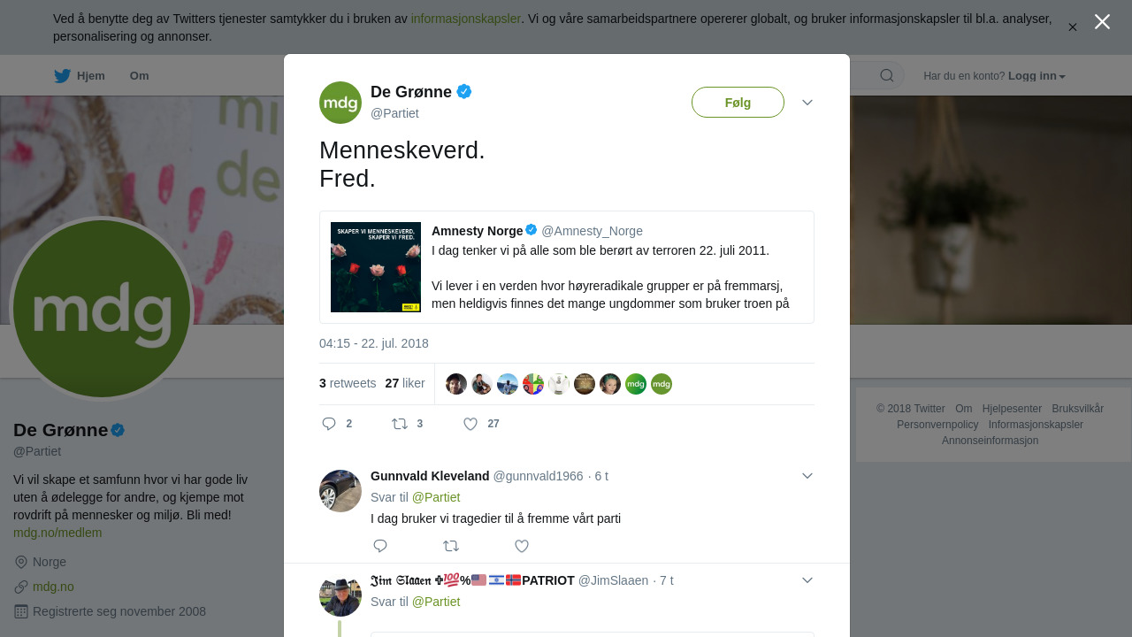This screenshot has height=637, width=1132.
Task: Click the search magnifier icon
Action: 887,75
